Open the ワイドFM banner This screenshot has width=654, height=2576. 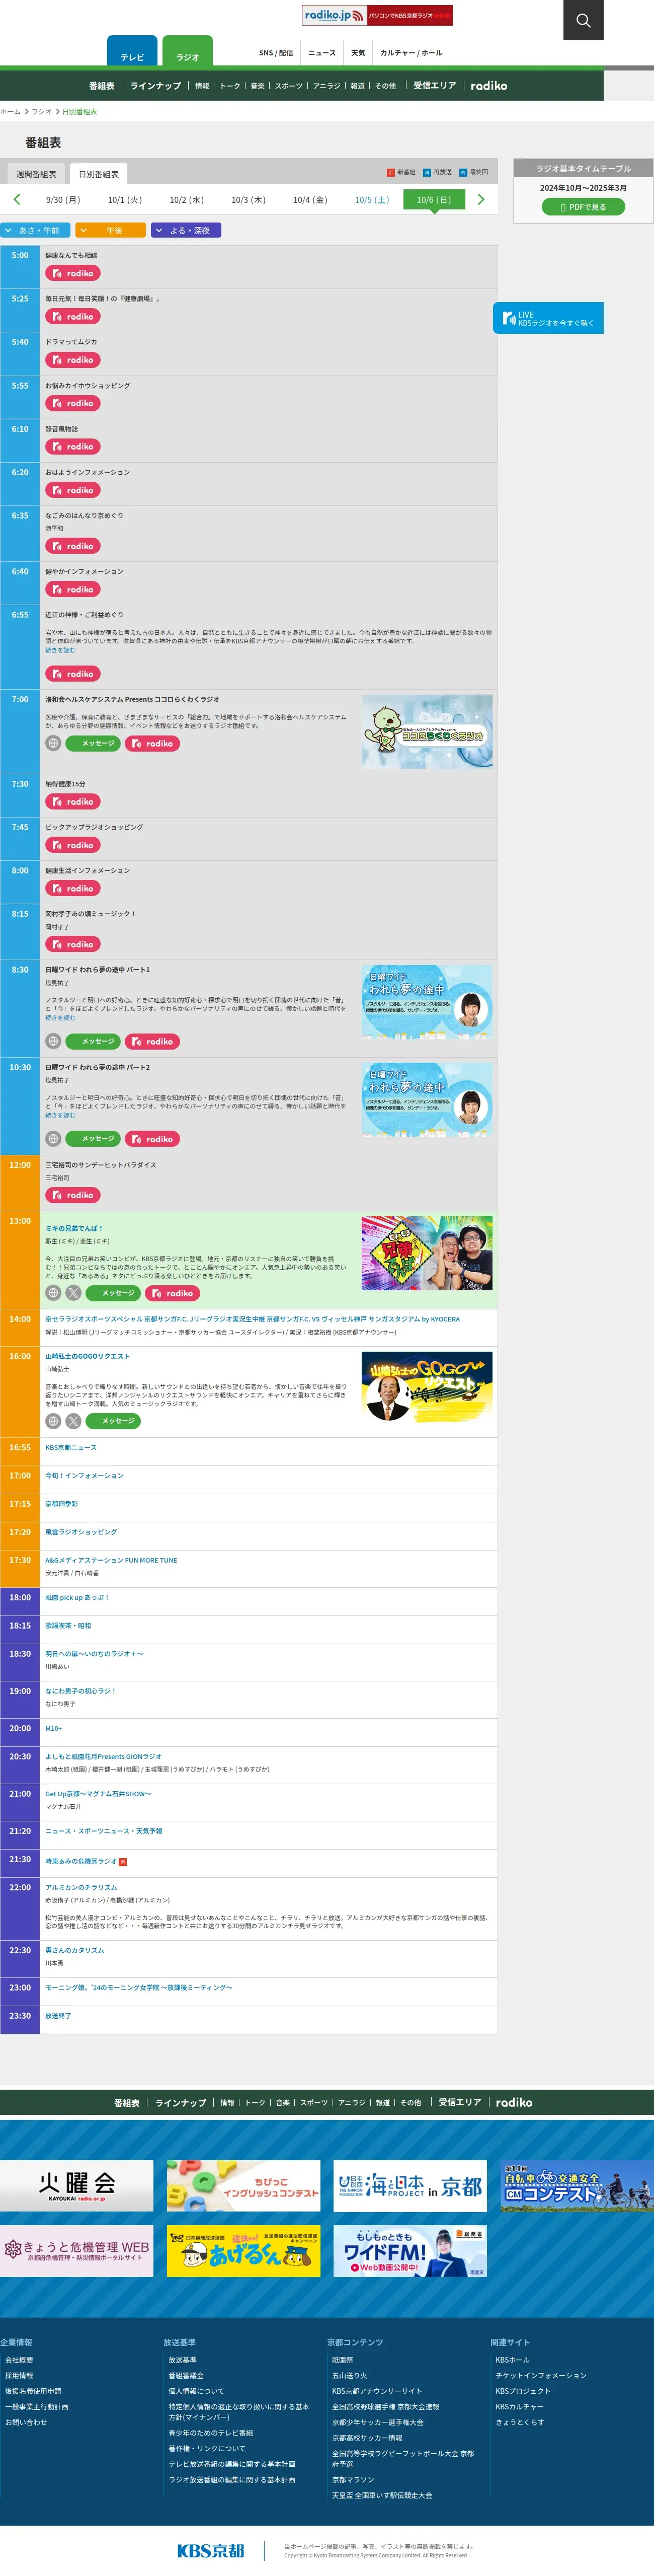pos(410,2251)
